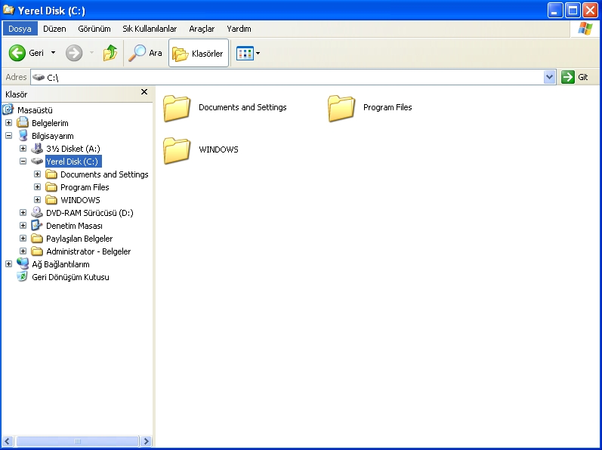Select the Ağ Bağlantılarım network icon
The height and width of the screenshot is (450, 602).
coord(23,264)
